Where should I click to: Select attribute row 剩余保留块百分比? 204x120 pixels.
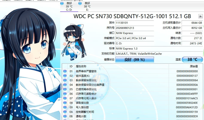tap(130, 80)
